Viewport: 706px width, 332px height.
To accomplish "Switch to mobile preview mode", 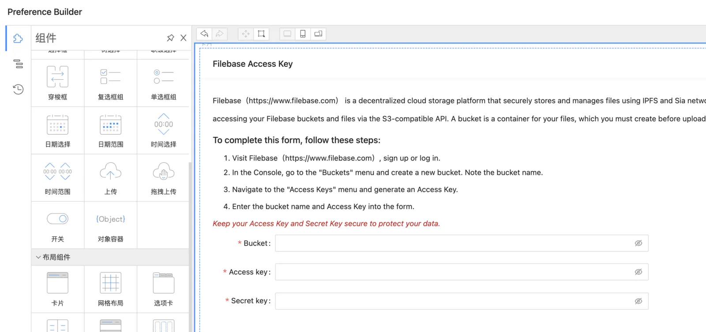I will click(303, 34).
